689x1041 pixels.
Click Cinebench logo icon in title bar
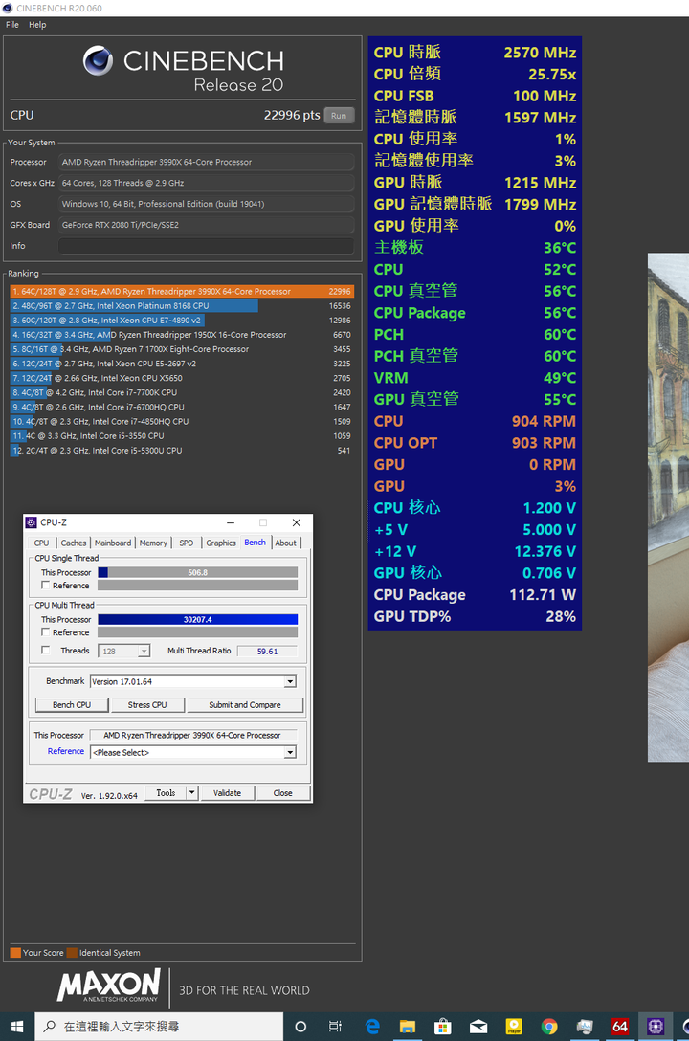pyautogui.click(x=8, y=8)
